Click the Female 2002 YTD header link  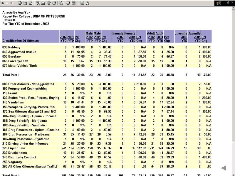118,37
